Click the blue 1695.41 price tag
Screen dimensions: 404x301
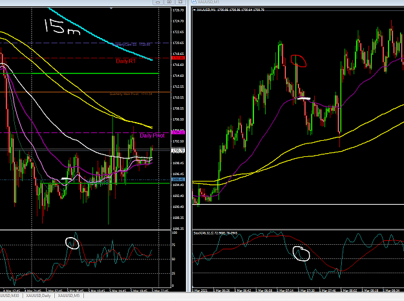pos(178,180)
